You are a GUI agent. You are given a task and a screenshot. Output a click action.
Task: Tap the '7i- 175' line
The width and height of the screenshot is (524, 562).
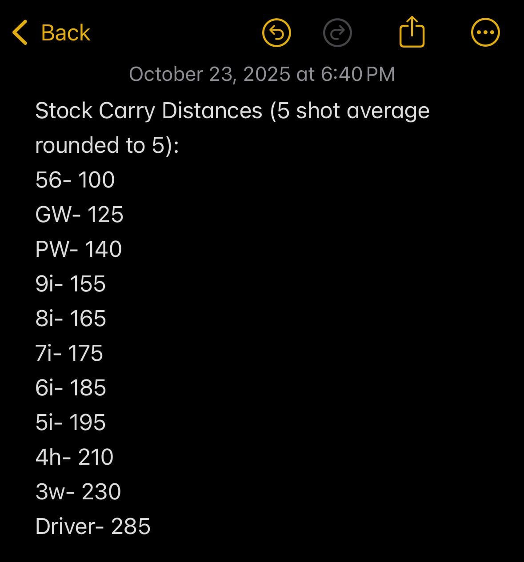tap(69, 353)
